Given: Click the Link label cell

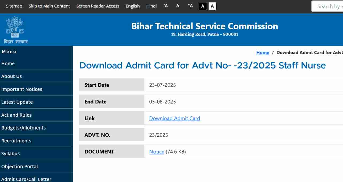Looking at the screenshot, I should [112, 118].
